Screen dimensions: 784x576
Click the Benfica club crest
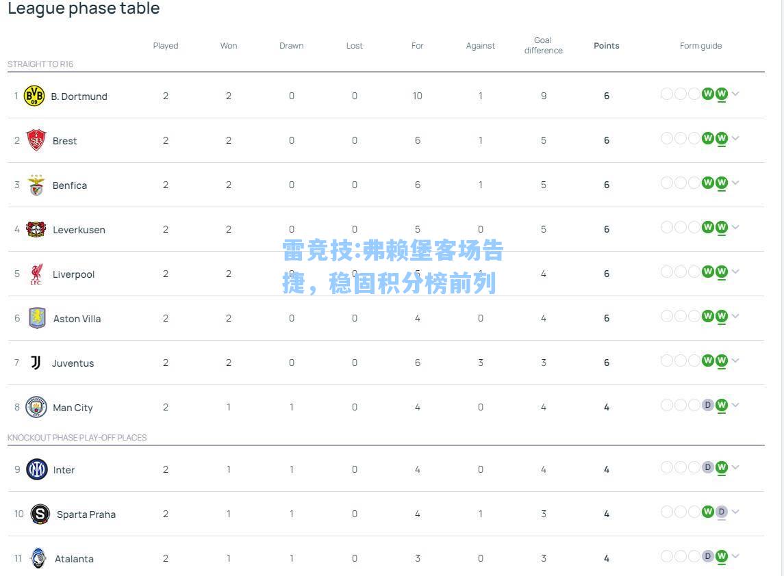36,185
